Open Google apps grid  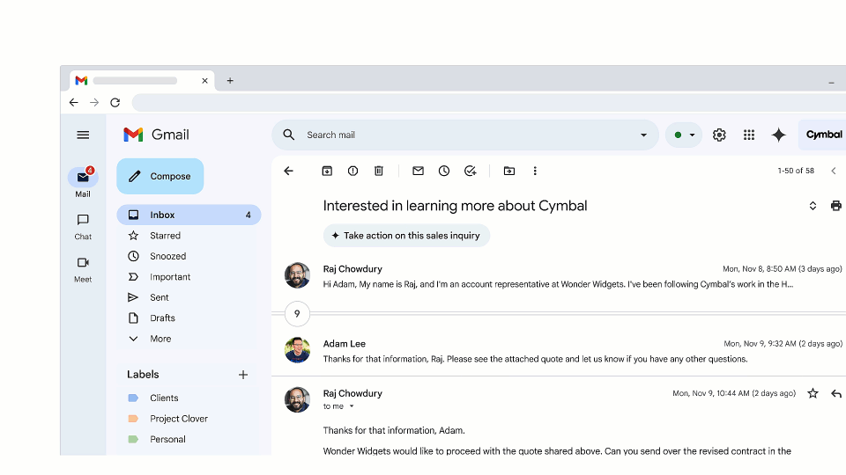[x=749, y=135]
